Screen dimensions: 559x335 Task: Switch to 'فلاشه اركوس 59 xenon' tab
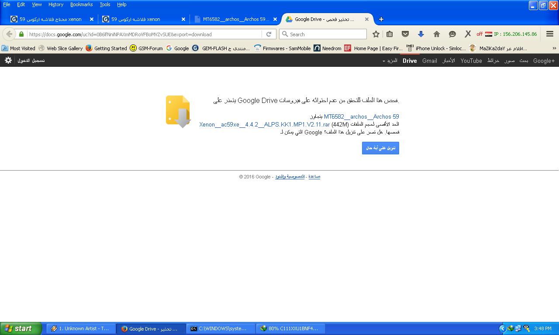144,19
